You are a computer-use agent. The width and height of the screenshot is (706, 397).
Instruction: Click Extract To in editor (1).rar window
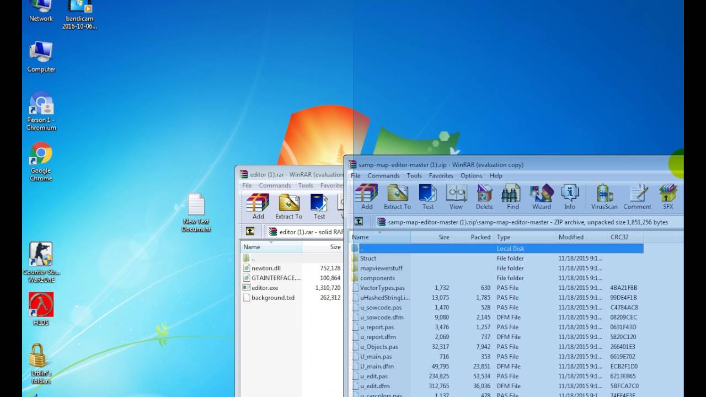[289, 207]
